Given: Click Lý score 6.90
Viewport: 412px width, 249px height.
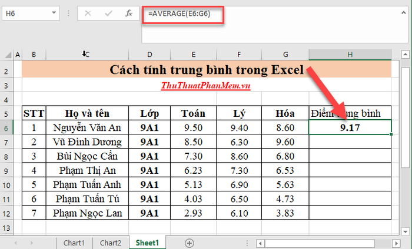Looking at the screenshot, I should pos(239,184).
